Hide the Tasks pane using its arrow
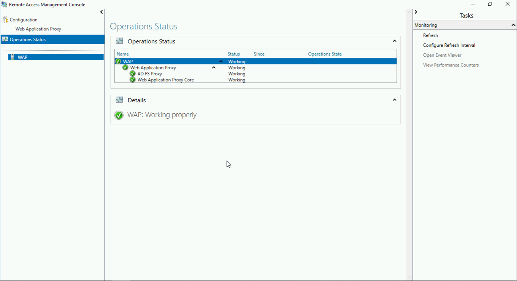Screen dimensions: 517x281 [x=416, y=12]
